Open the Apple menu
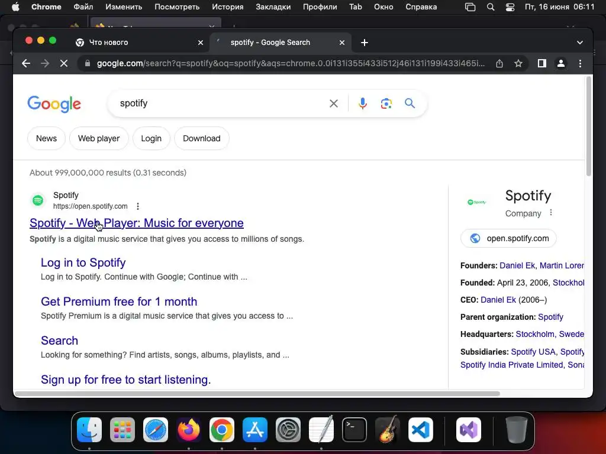606x454 pixels. point(15,7)
